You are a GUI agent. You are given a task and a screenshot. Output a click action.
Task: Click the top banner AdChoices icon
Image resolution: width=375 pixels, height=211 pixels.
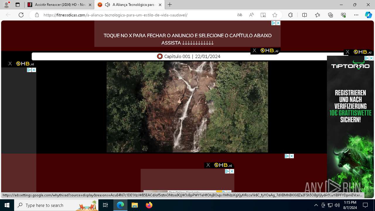coord(274,23)
